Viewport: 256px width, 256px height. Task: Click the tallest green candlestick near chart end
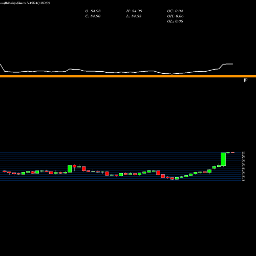tap(223, 159)
